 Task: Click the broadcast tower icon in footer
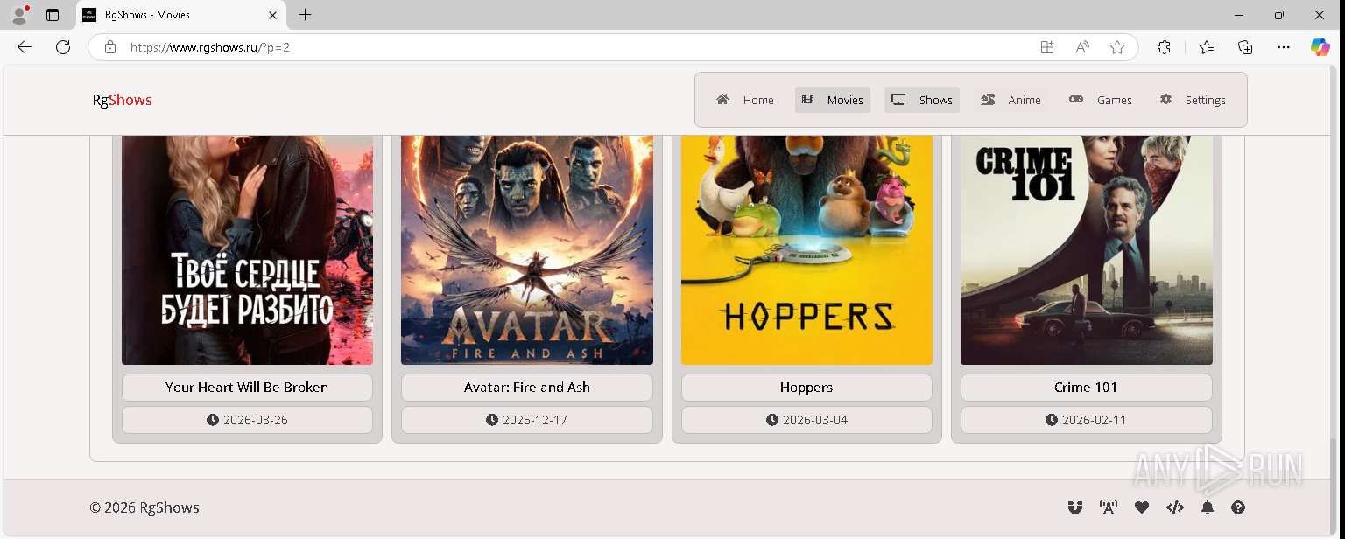[x=1109, y=507]
